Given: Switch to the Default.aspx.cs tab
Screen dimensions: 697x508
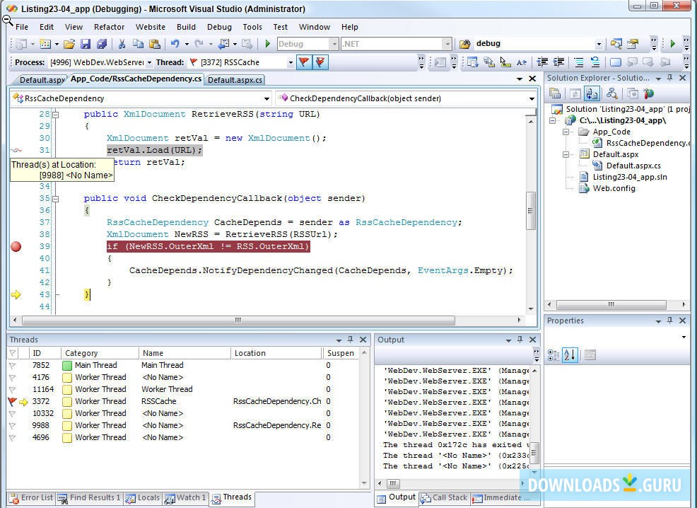Looking at the screenshot, I should coord(235,80).
